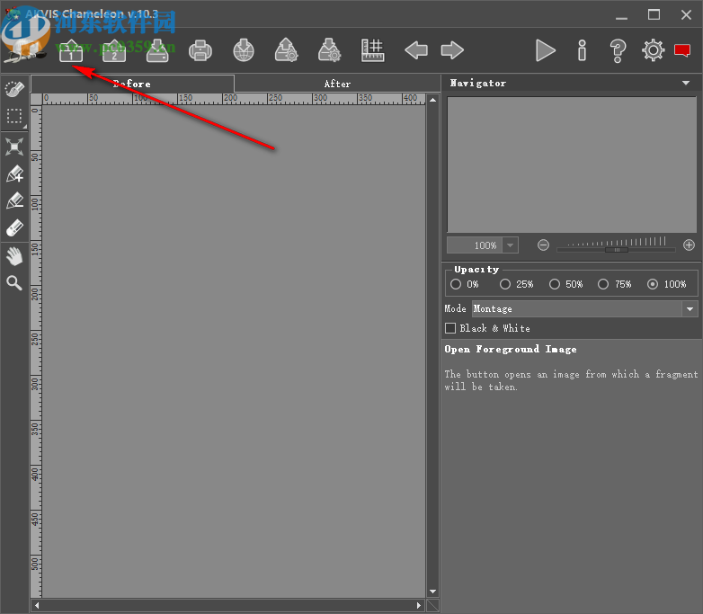Select the brush tool at top of sidebar

pyautogui.click(x=14, y=89)
